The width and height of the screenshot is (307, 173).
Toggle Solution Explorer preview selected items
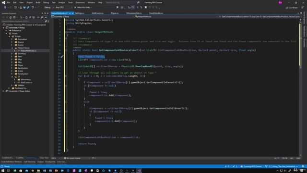pyautogui.click(x=46, y=17)
